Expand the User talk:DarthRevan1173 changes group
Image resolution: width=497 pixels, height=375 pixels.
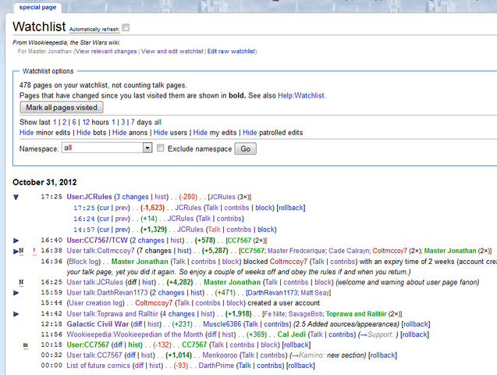point(16,293)
